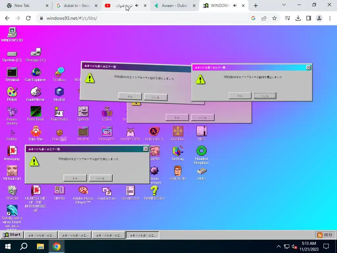Expand the tab search chevron
The height and width of the screenshot is (253, 337).
tap(284, 5)
